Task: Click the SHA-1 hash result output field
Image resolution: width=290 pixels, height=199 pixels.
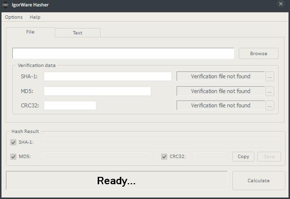Action: pos(161,142)
